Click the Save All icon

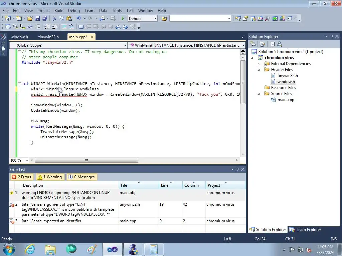pos(45,19)
